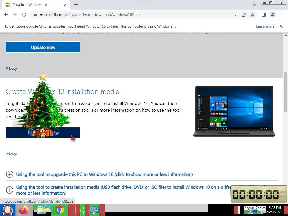Click Chrome icon in the taskbar
Image resolution: width=288 pixels, height=216 pixels.
click(x=59, y=210)
